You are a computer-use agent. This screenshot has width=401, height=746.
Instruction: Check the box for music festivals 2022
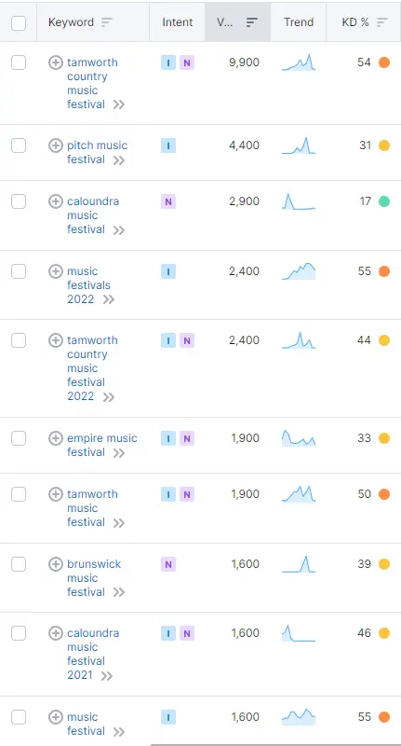click(19, 271)
